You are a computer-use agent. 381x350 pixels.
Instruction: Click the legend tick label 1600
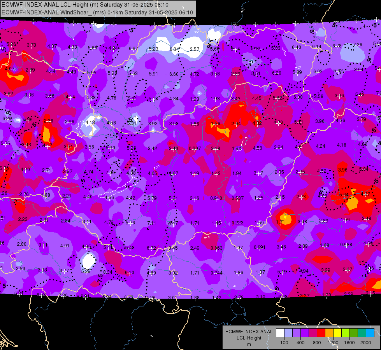coord(349,343)
